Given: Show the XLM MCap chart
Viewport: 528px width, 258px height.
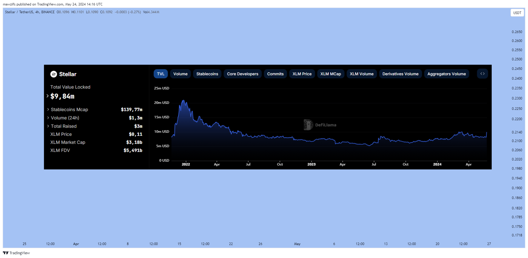Looking at the screenshot, I should (331, 74).
